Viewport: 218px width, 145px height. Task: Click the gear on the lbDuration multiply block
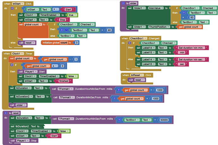[x=118, y=90]
